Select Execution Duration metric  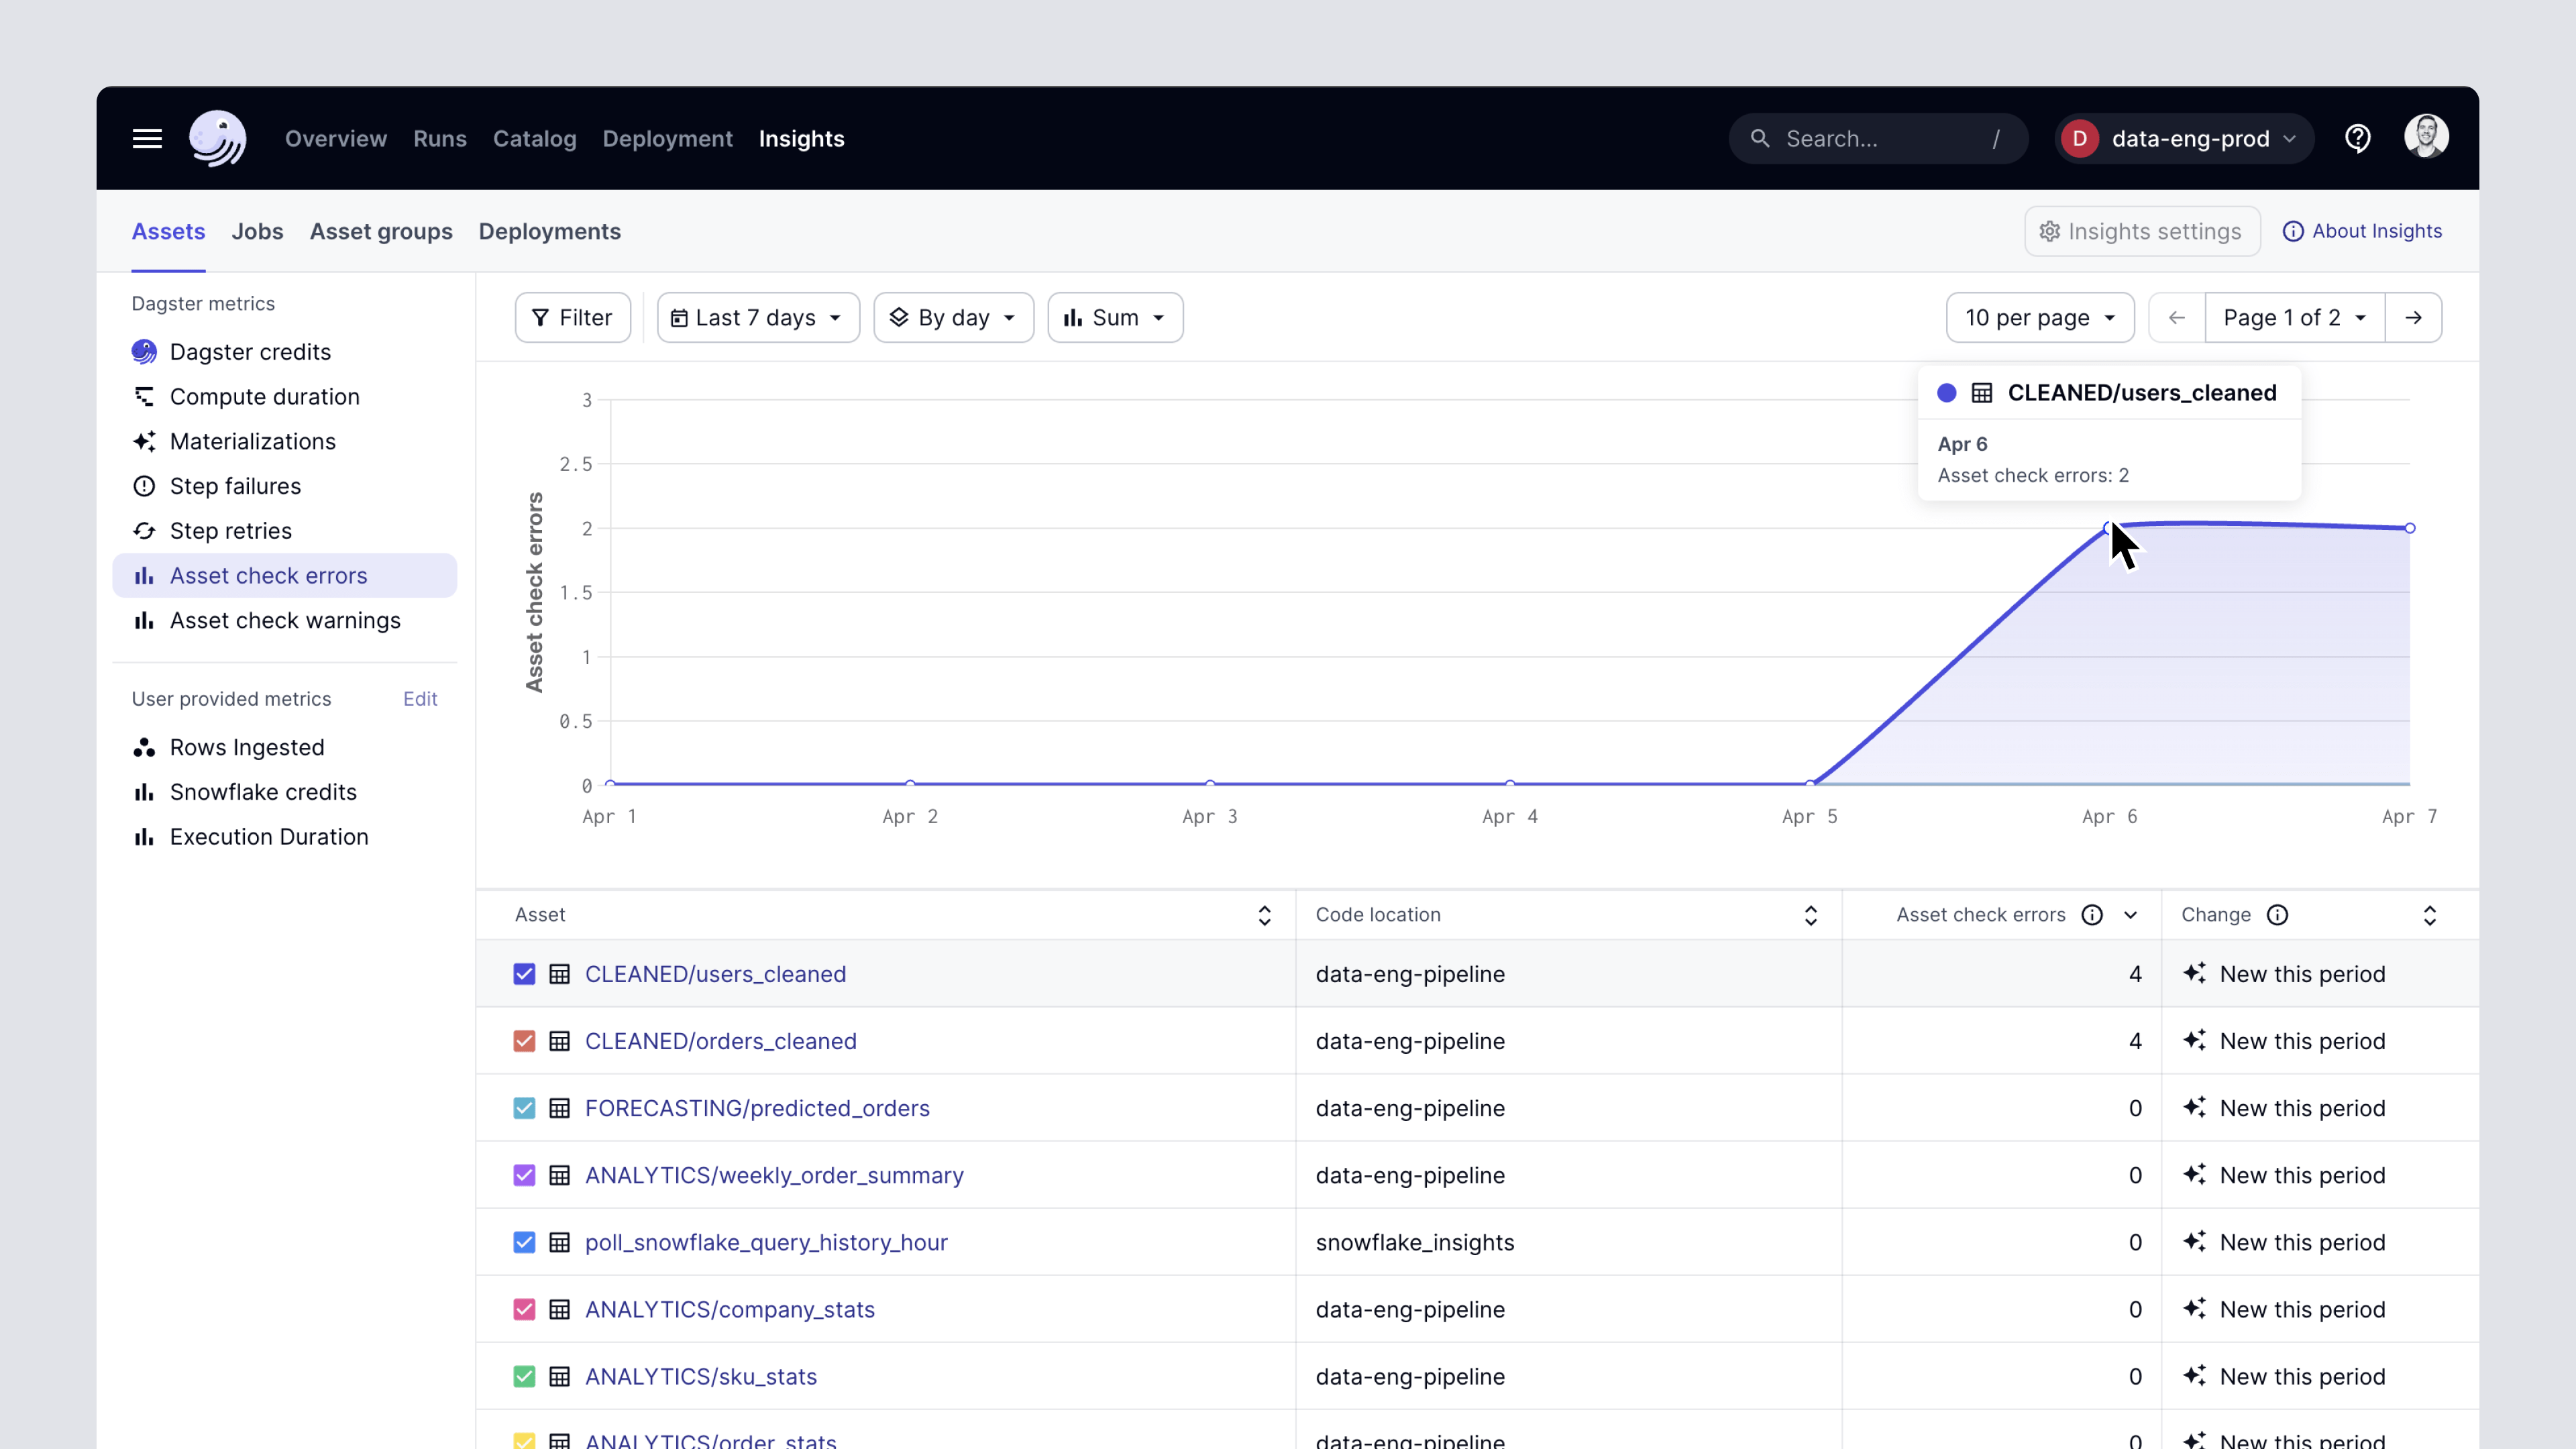pyautogui.click(x=284, y=837)
